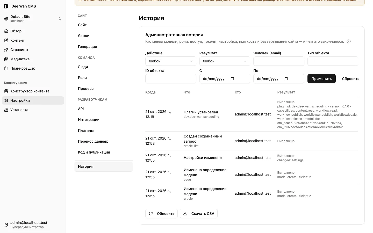Open the calendar picker in the С date field

click(x=232, y=79)
